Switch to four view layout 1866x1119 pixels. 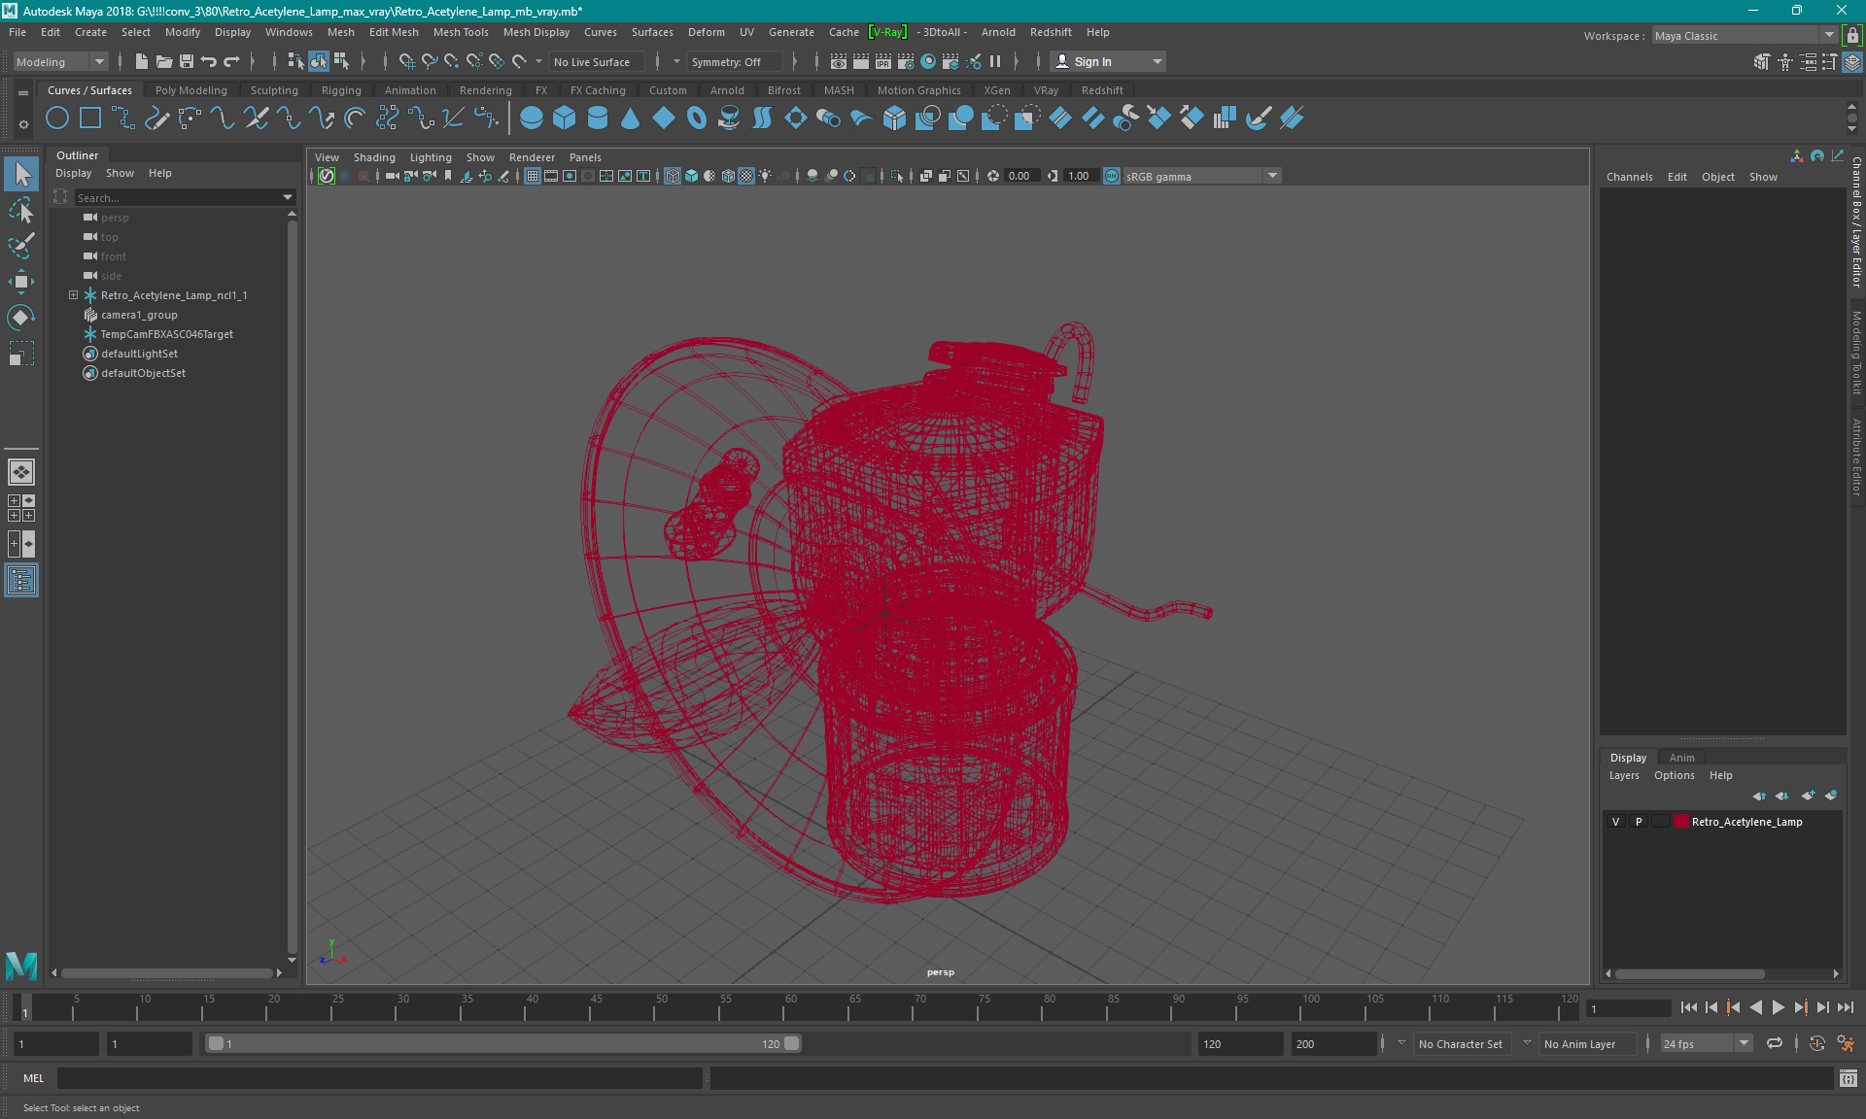(21, 508)
